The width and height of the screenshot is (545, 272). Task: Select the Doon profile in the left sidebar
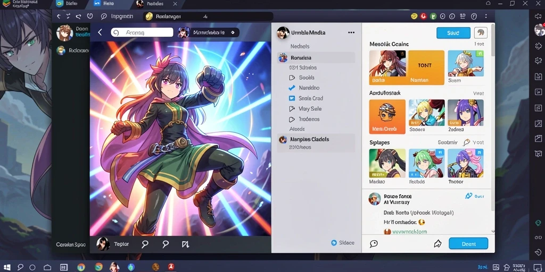pyautogui.click(x=73, y=32)
